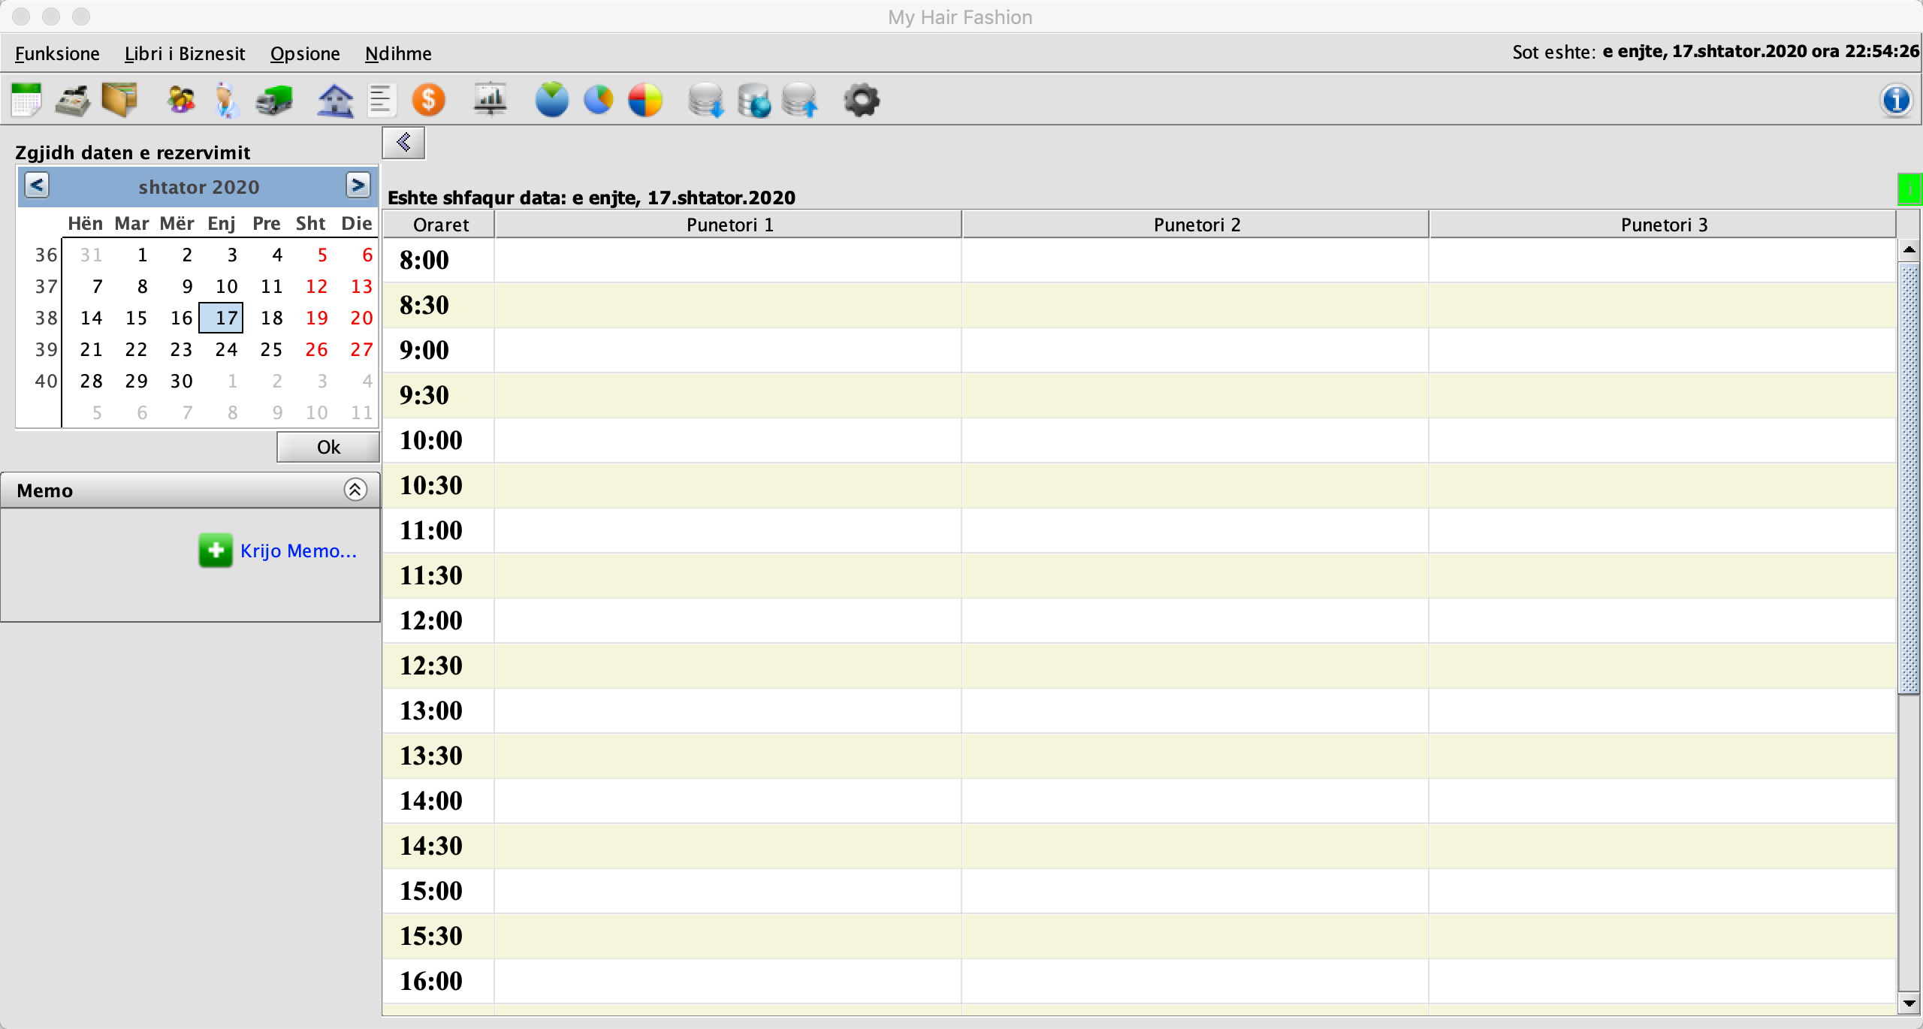Open the Funksione menu

tap(57, 53)
